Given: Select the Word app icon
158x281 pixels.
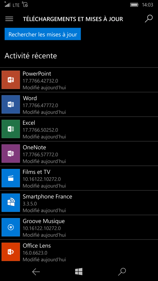Looking at the screenshot, I should coord(11,104).
